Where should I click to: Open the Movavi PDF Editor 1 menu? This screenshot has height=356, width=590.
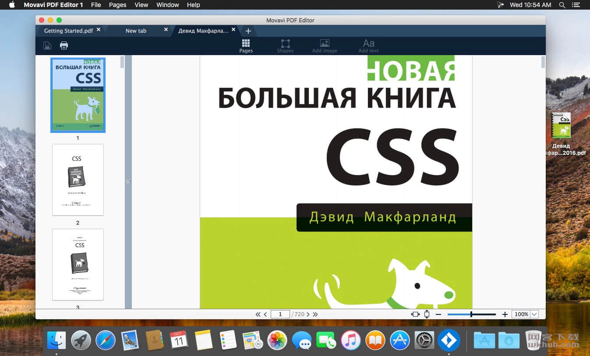pyautogui.click(x=53, y=5)
